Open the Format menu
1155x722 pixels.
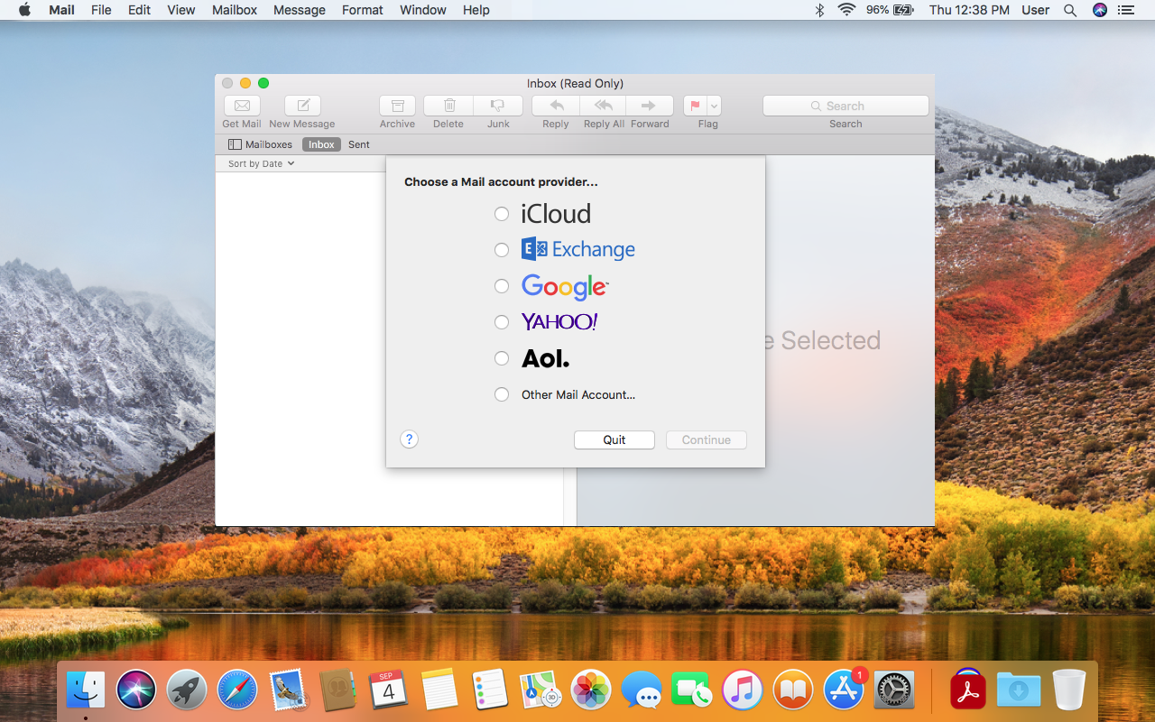(x=363, y=10)
